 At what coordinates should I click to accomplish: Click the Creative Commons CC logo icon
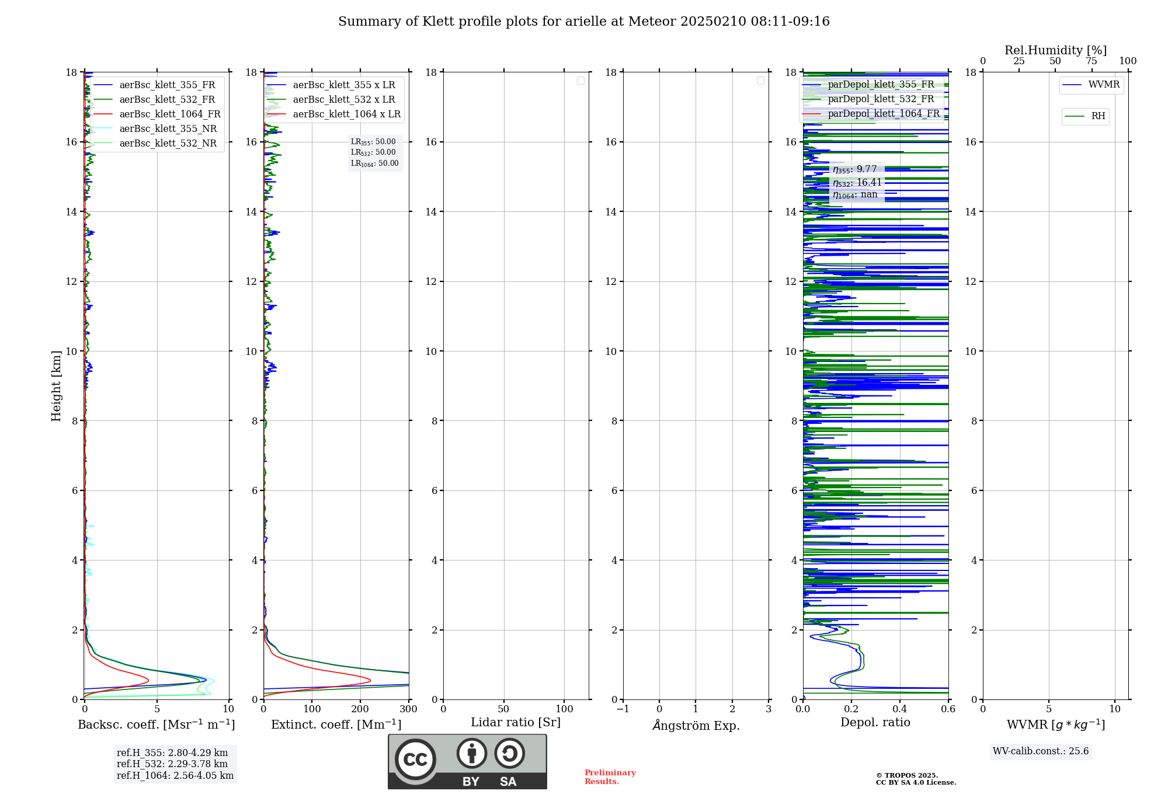[x=415, y=759]
